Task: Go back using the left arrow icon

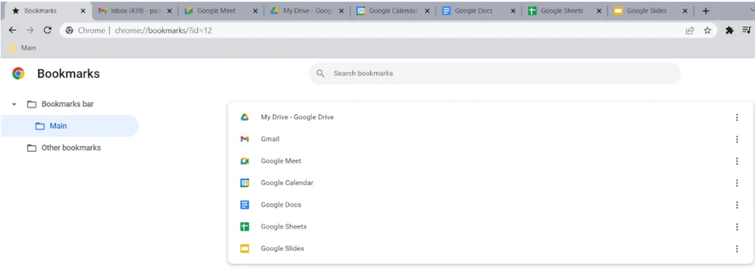Action: [13, 30]
